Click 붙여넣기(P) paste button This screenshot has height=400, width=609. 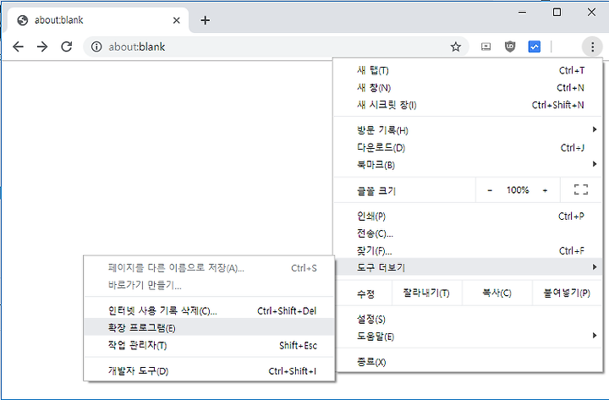[567, 293]
